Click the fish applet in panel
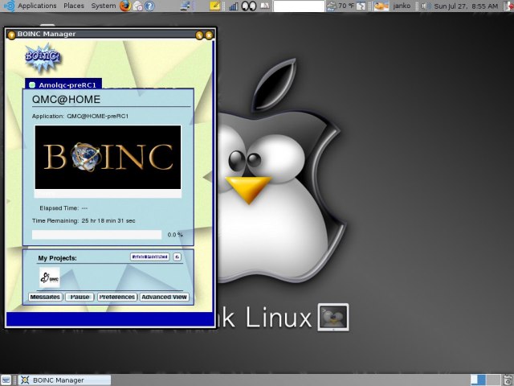 (381, 6)
